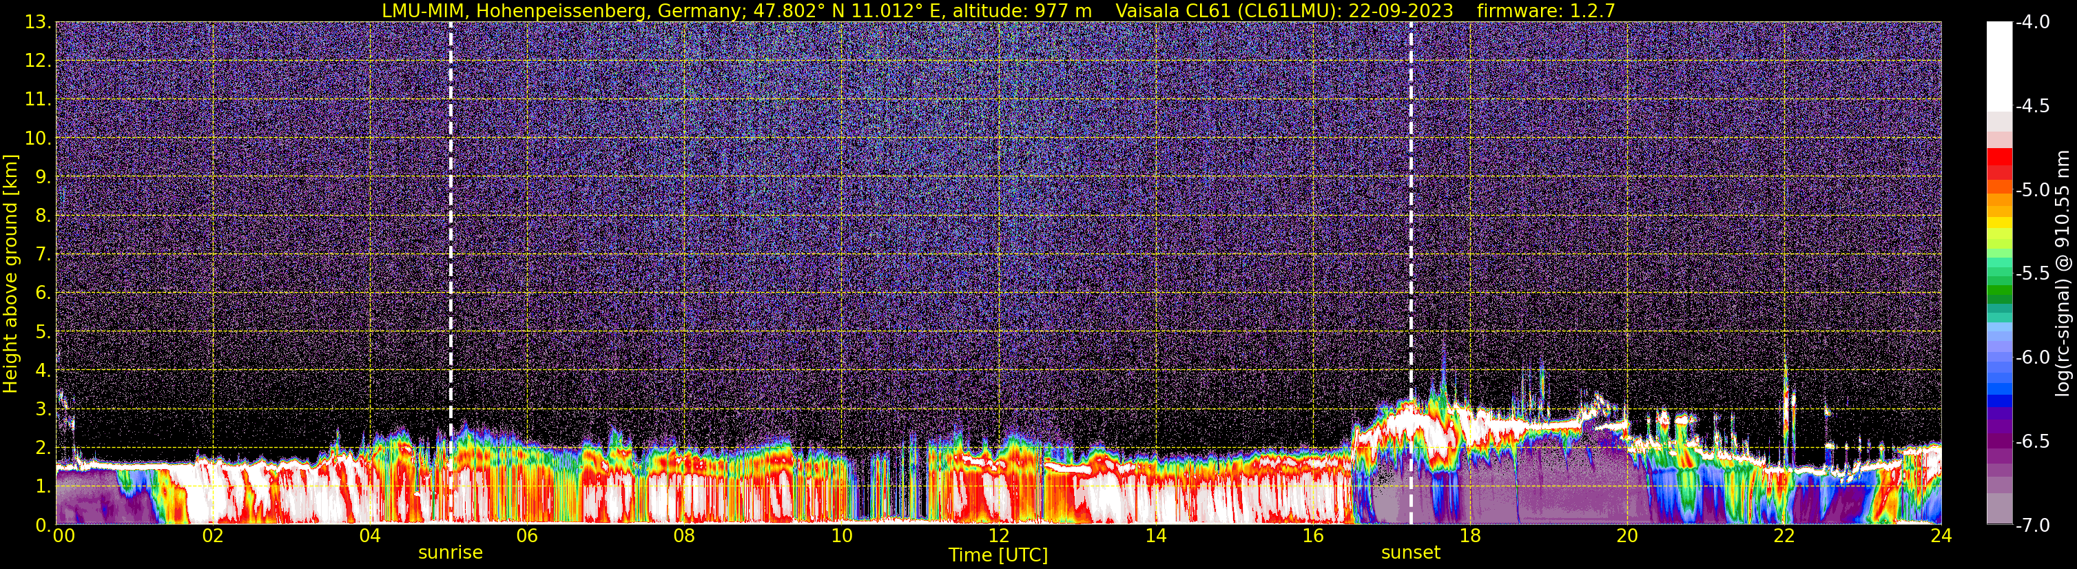2077x569 pixels.
Task: Click the 'sunrise' label below the axis
Action: click(450, 553)
